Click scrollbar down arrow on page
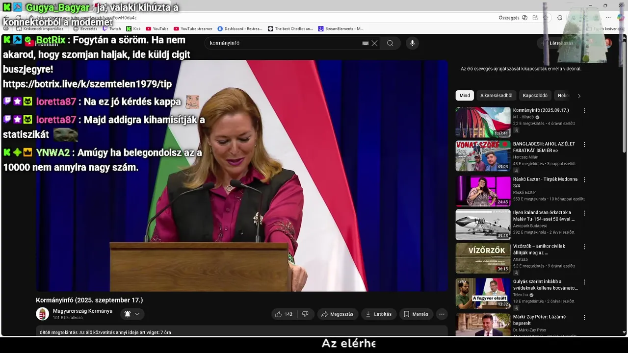 [624, 332]
